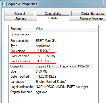Click the 11.2.63.0 version value
The height and width of the screenshot is (103, 106).
point(42,61)
